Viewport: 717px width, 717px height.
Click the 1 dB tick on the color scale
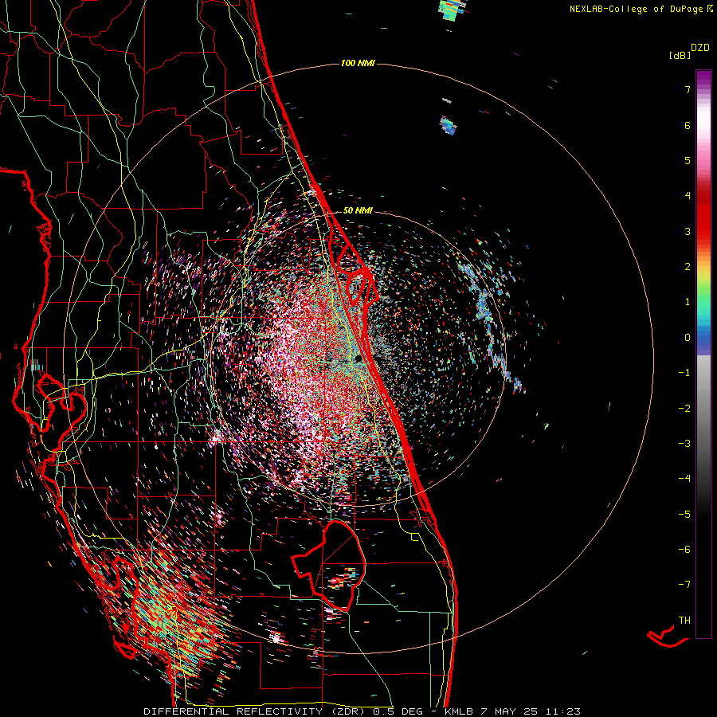point(688,302)
